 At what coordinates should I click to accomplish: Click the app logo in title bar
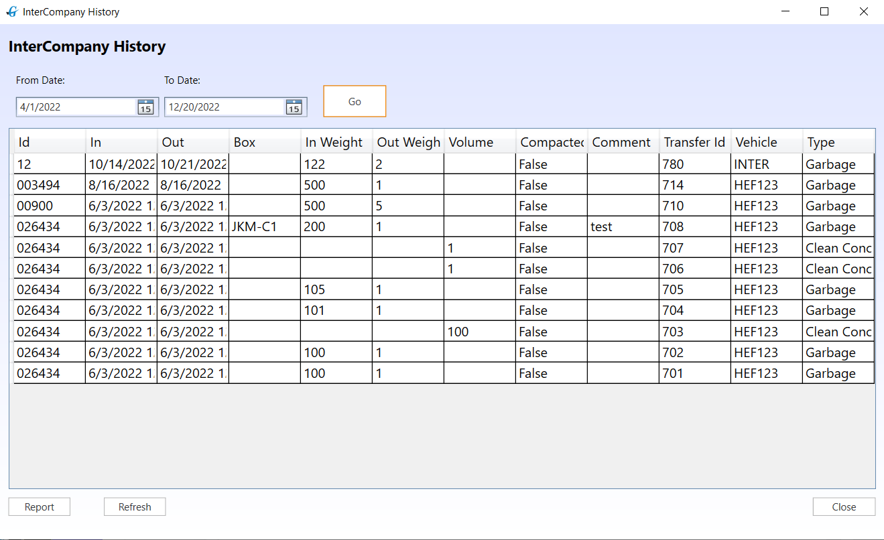[x=11, y=12]
